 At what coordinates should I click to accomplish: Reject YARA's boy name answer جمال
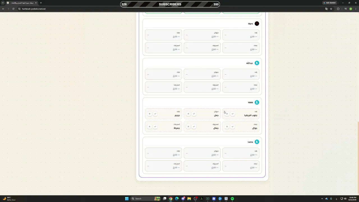(188, 127)
